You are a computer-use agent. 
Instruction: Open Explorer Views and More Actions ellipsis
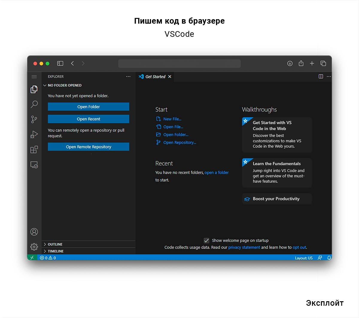[128, 77]
